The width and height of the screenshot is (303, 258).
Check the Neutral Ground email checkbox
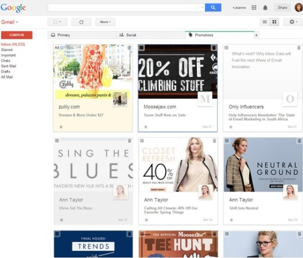(227, 141)
